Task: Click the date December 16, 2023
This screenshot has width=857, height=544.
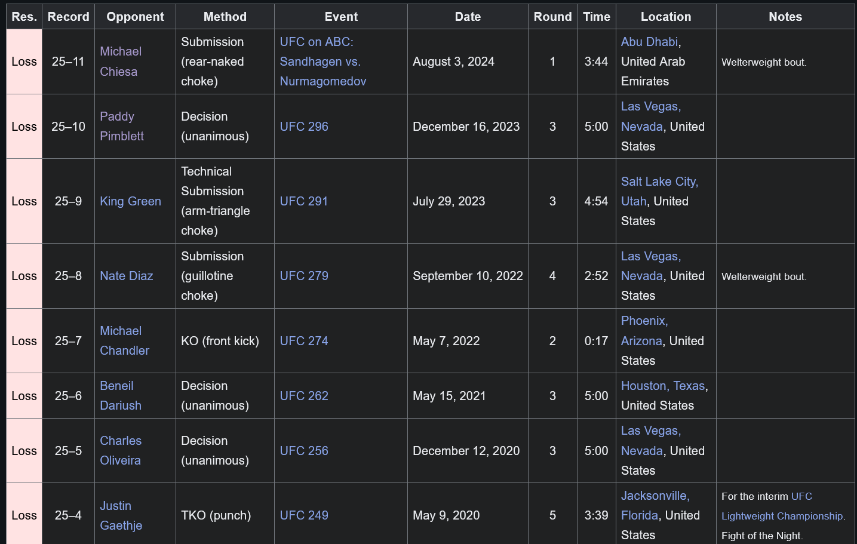Action: pos(466,127)
